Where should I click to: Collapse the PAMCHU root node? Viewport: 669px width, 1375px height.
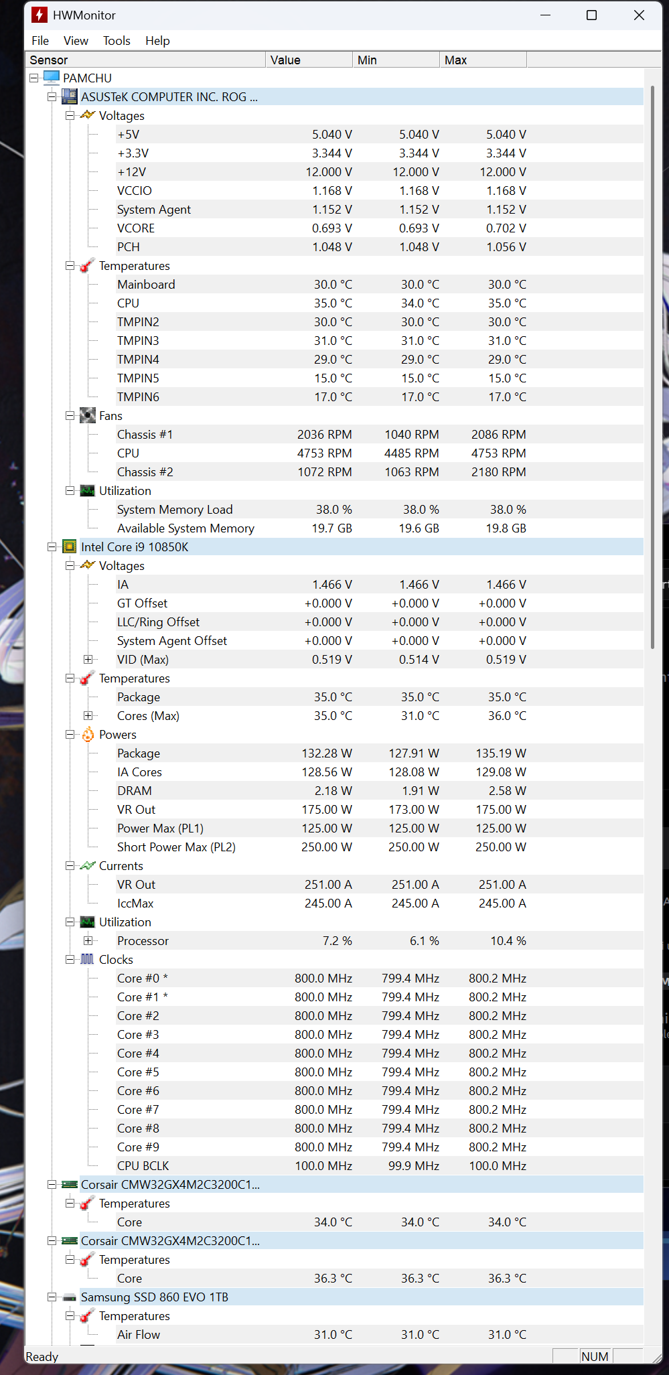[33, 78]
